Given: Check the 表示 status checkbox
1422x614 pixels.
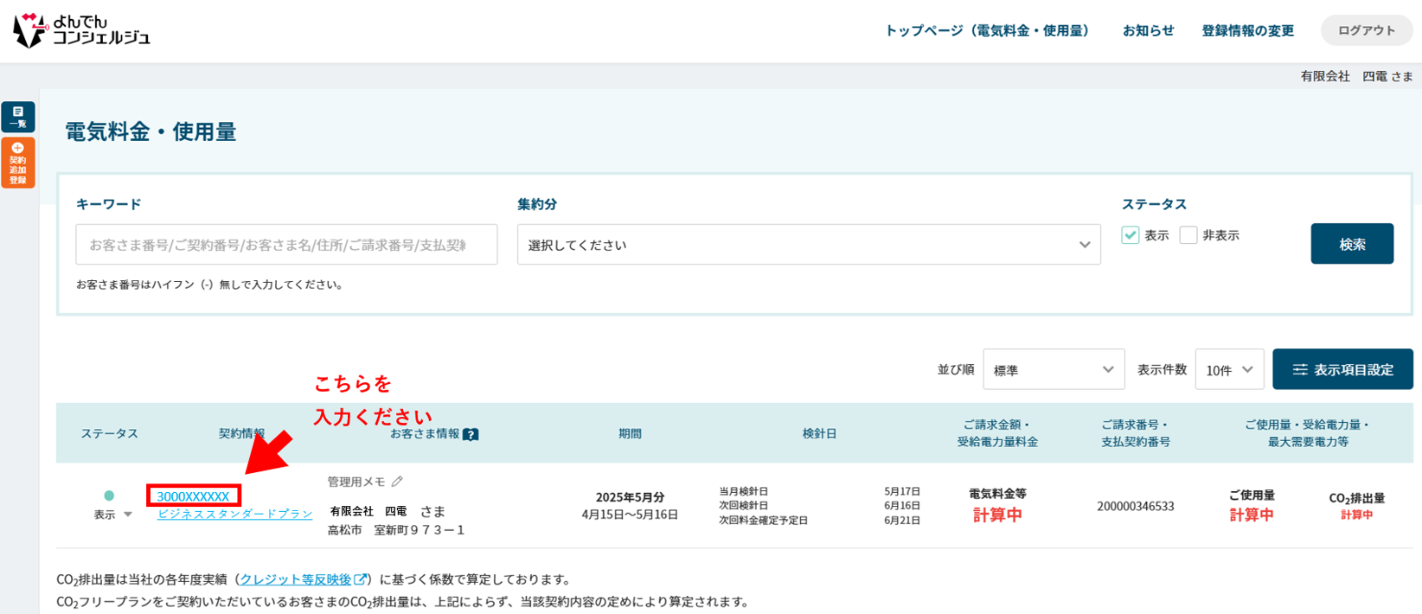Looking at the screenshot, I should click(x=1130, y=235).
